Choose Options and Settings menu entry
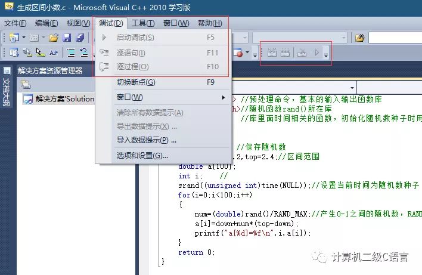Screen dimensions: 422x275 tap(163, 156)
